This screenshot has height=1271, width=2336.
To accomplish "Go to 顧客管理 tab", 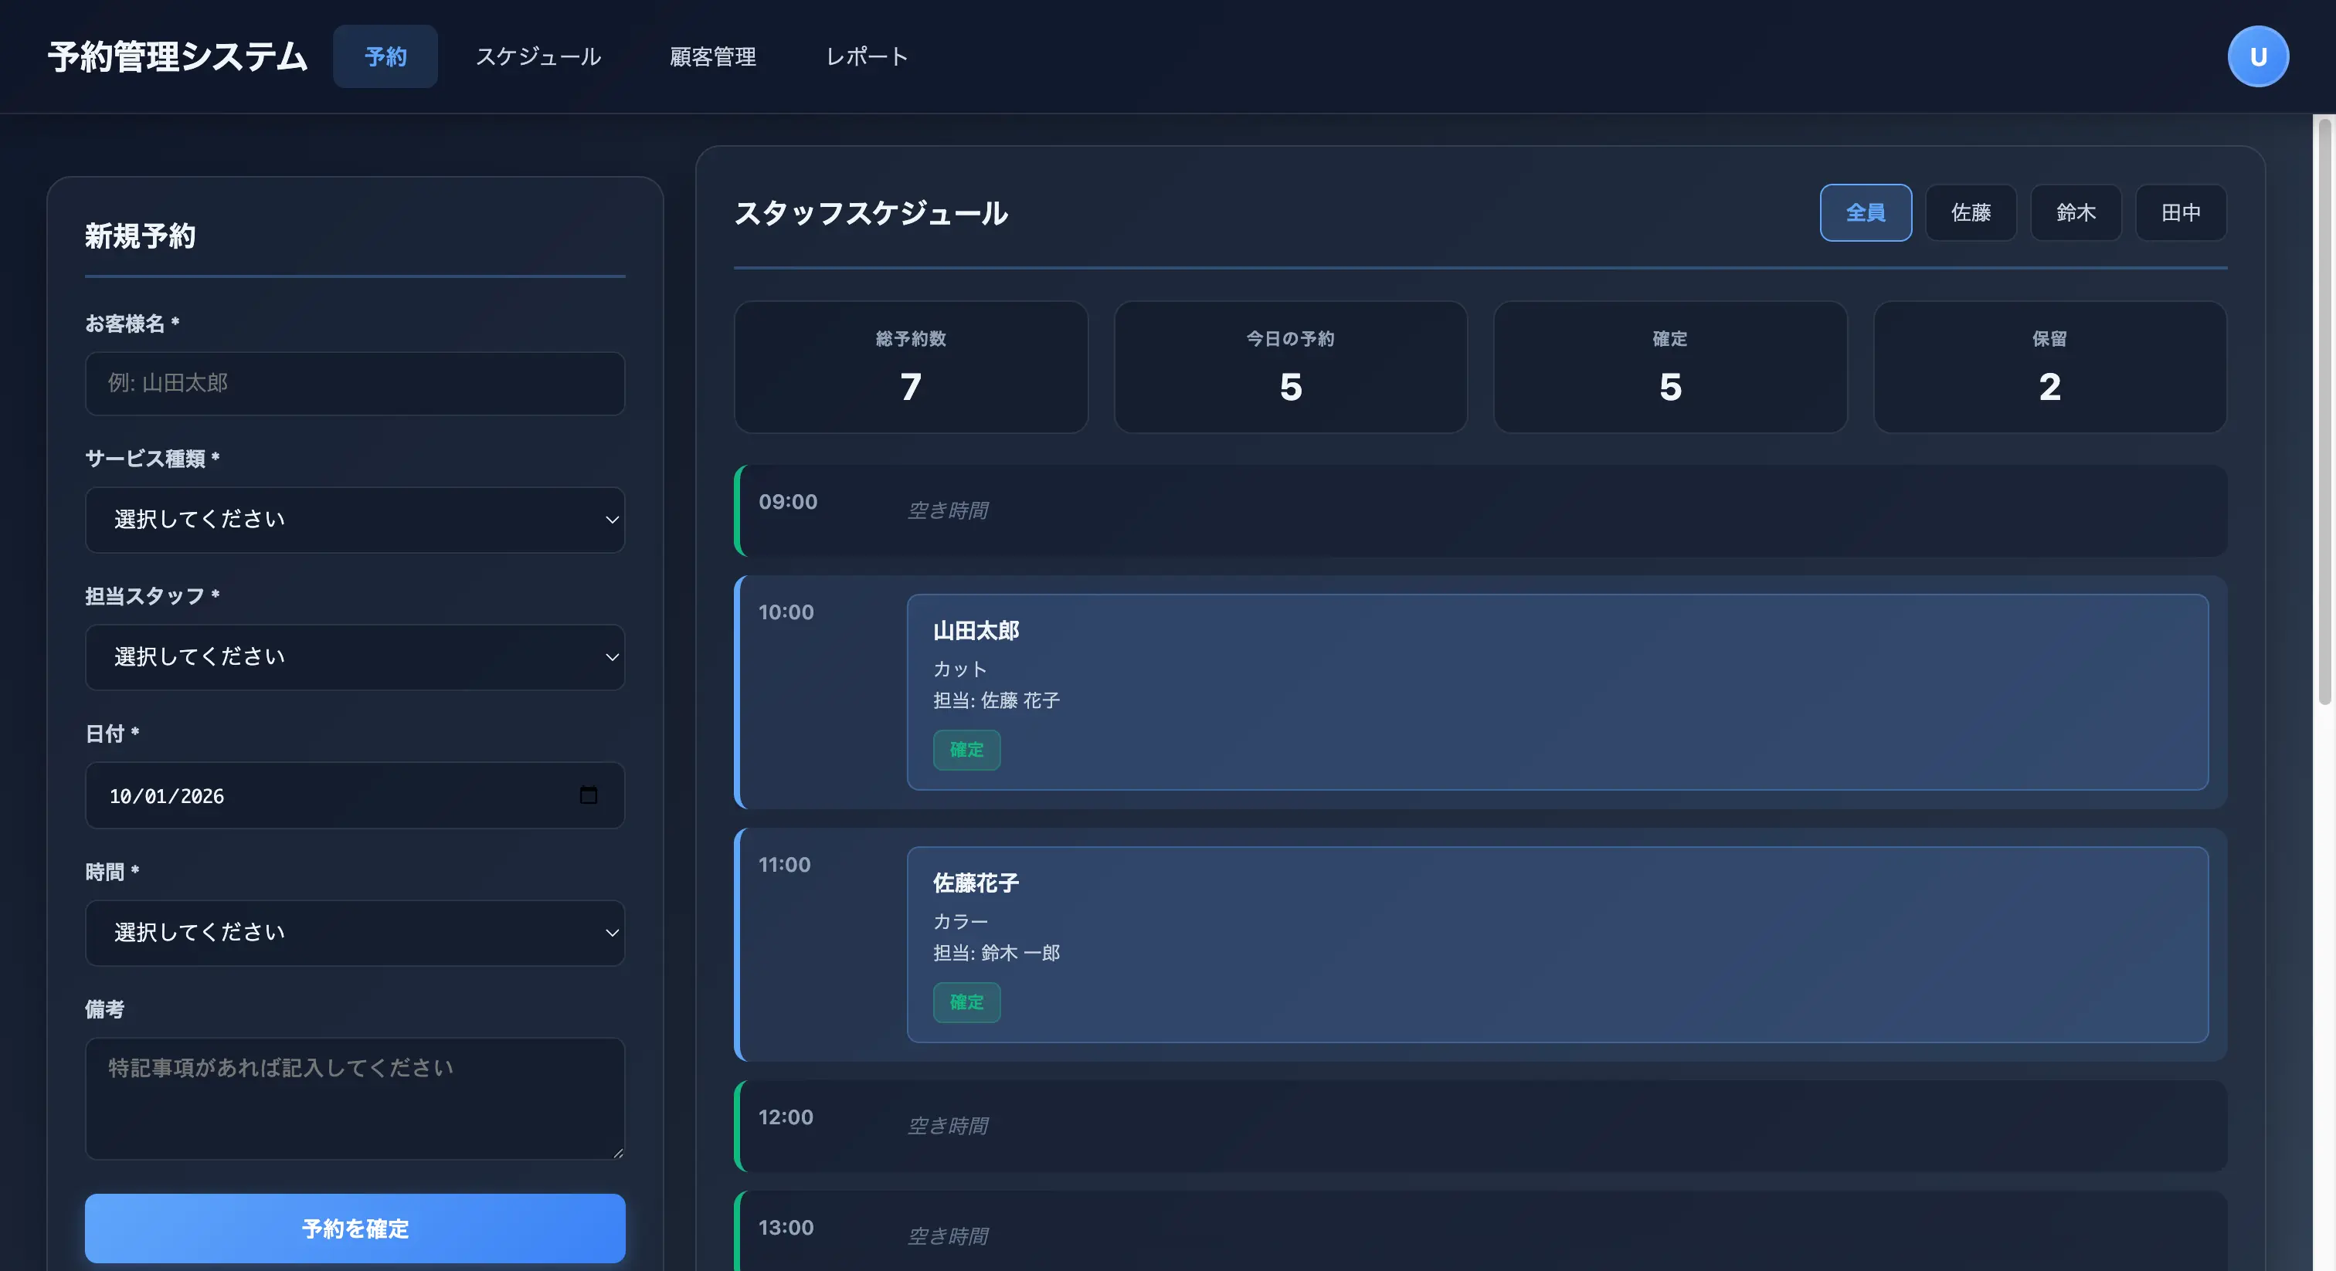I will point(713,56).
